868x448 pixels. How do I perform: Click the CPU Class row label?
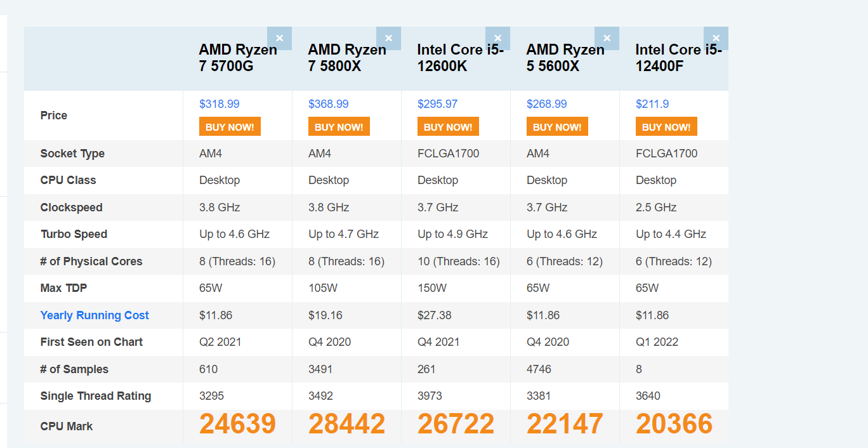pos(68,180)
